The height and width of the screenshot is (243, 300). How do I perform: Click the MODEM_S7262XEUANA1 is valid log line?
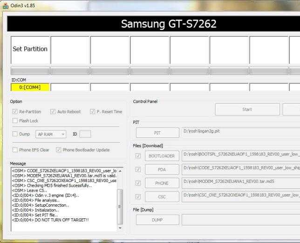pos(64,175)
